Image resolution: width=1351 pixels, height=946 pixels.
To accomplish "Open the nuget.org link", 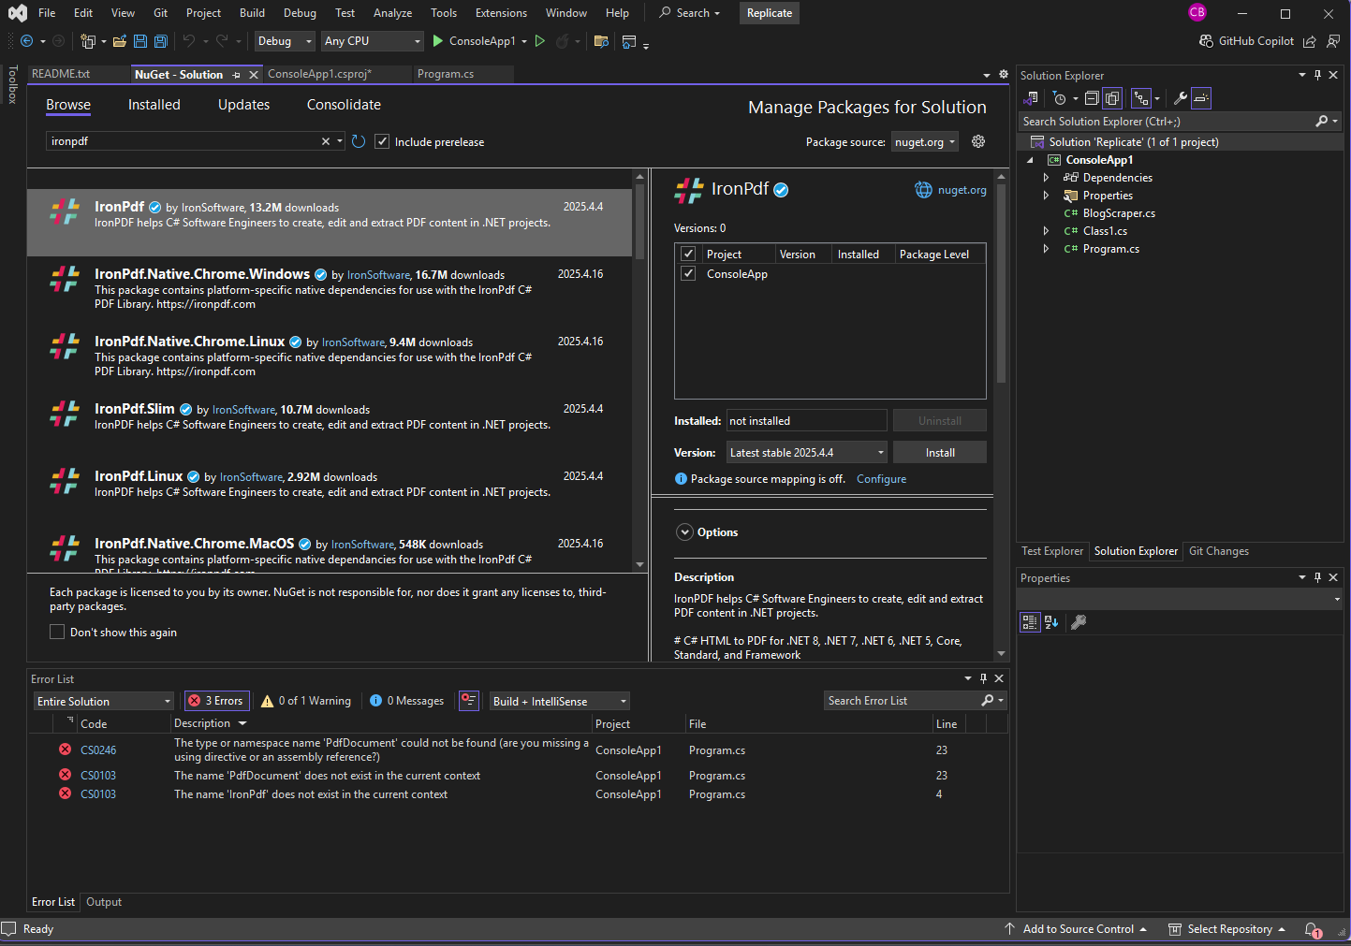I will point(962,190).
